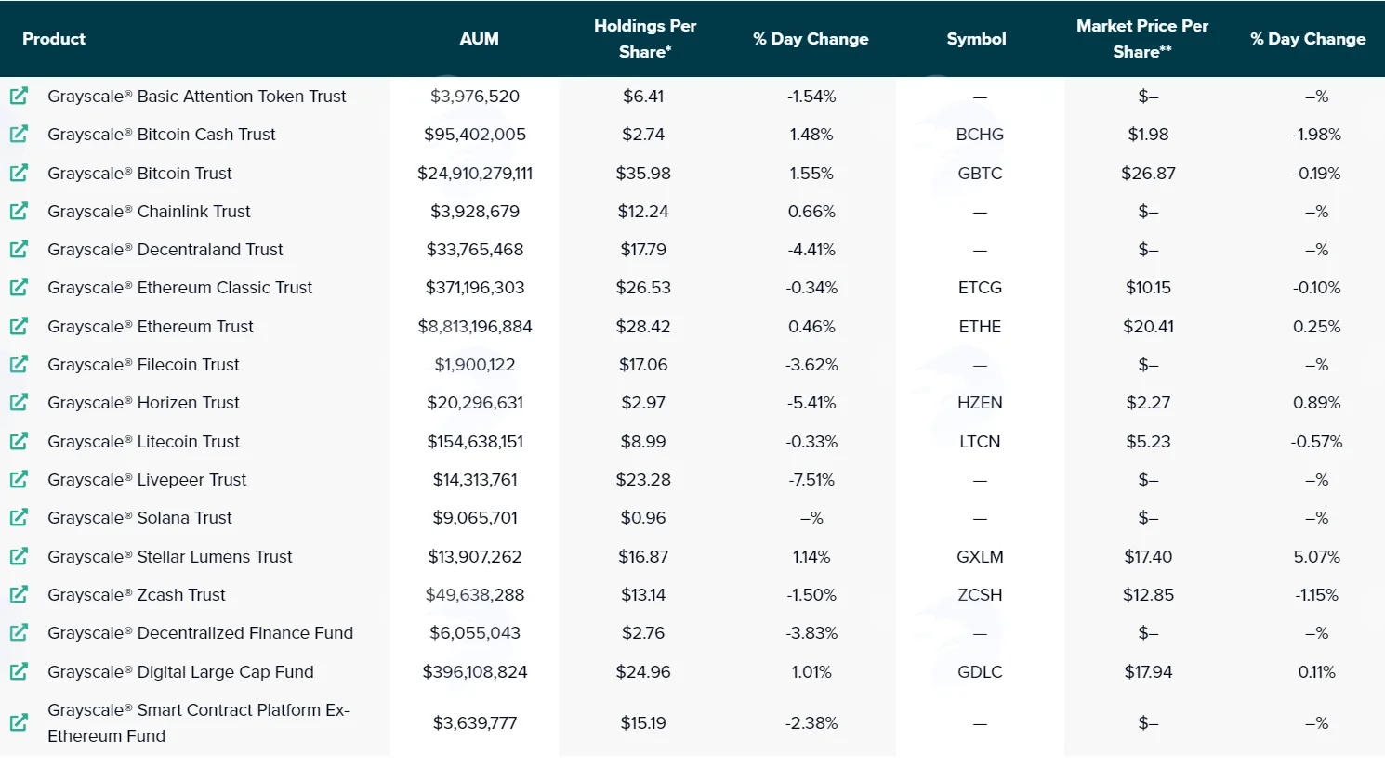Image resolution: width=1385 pixels, height=765 pixels.
Task: Open external link icon for Digital Large Cap Fund
Action: (x=19, y=670)
